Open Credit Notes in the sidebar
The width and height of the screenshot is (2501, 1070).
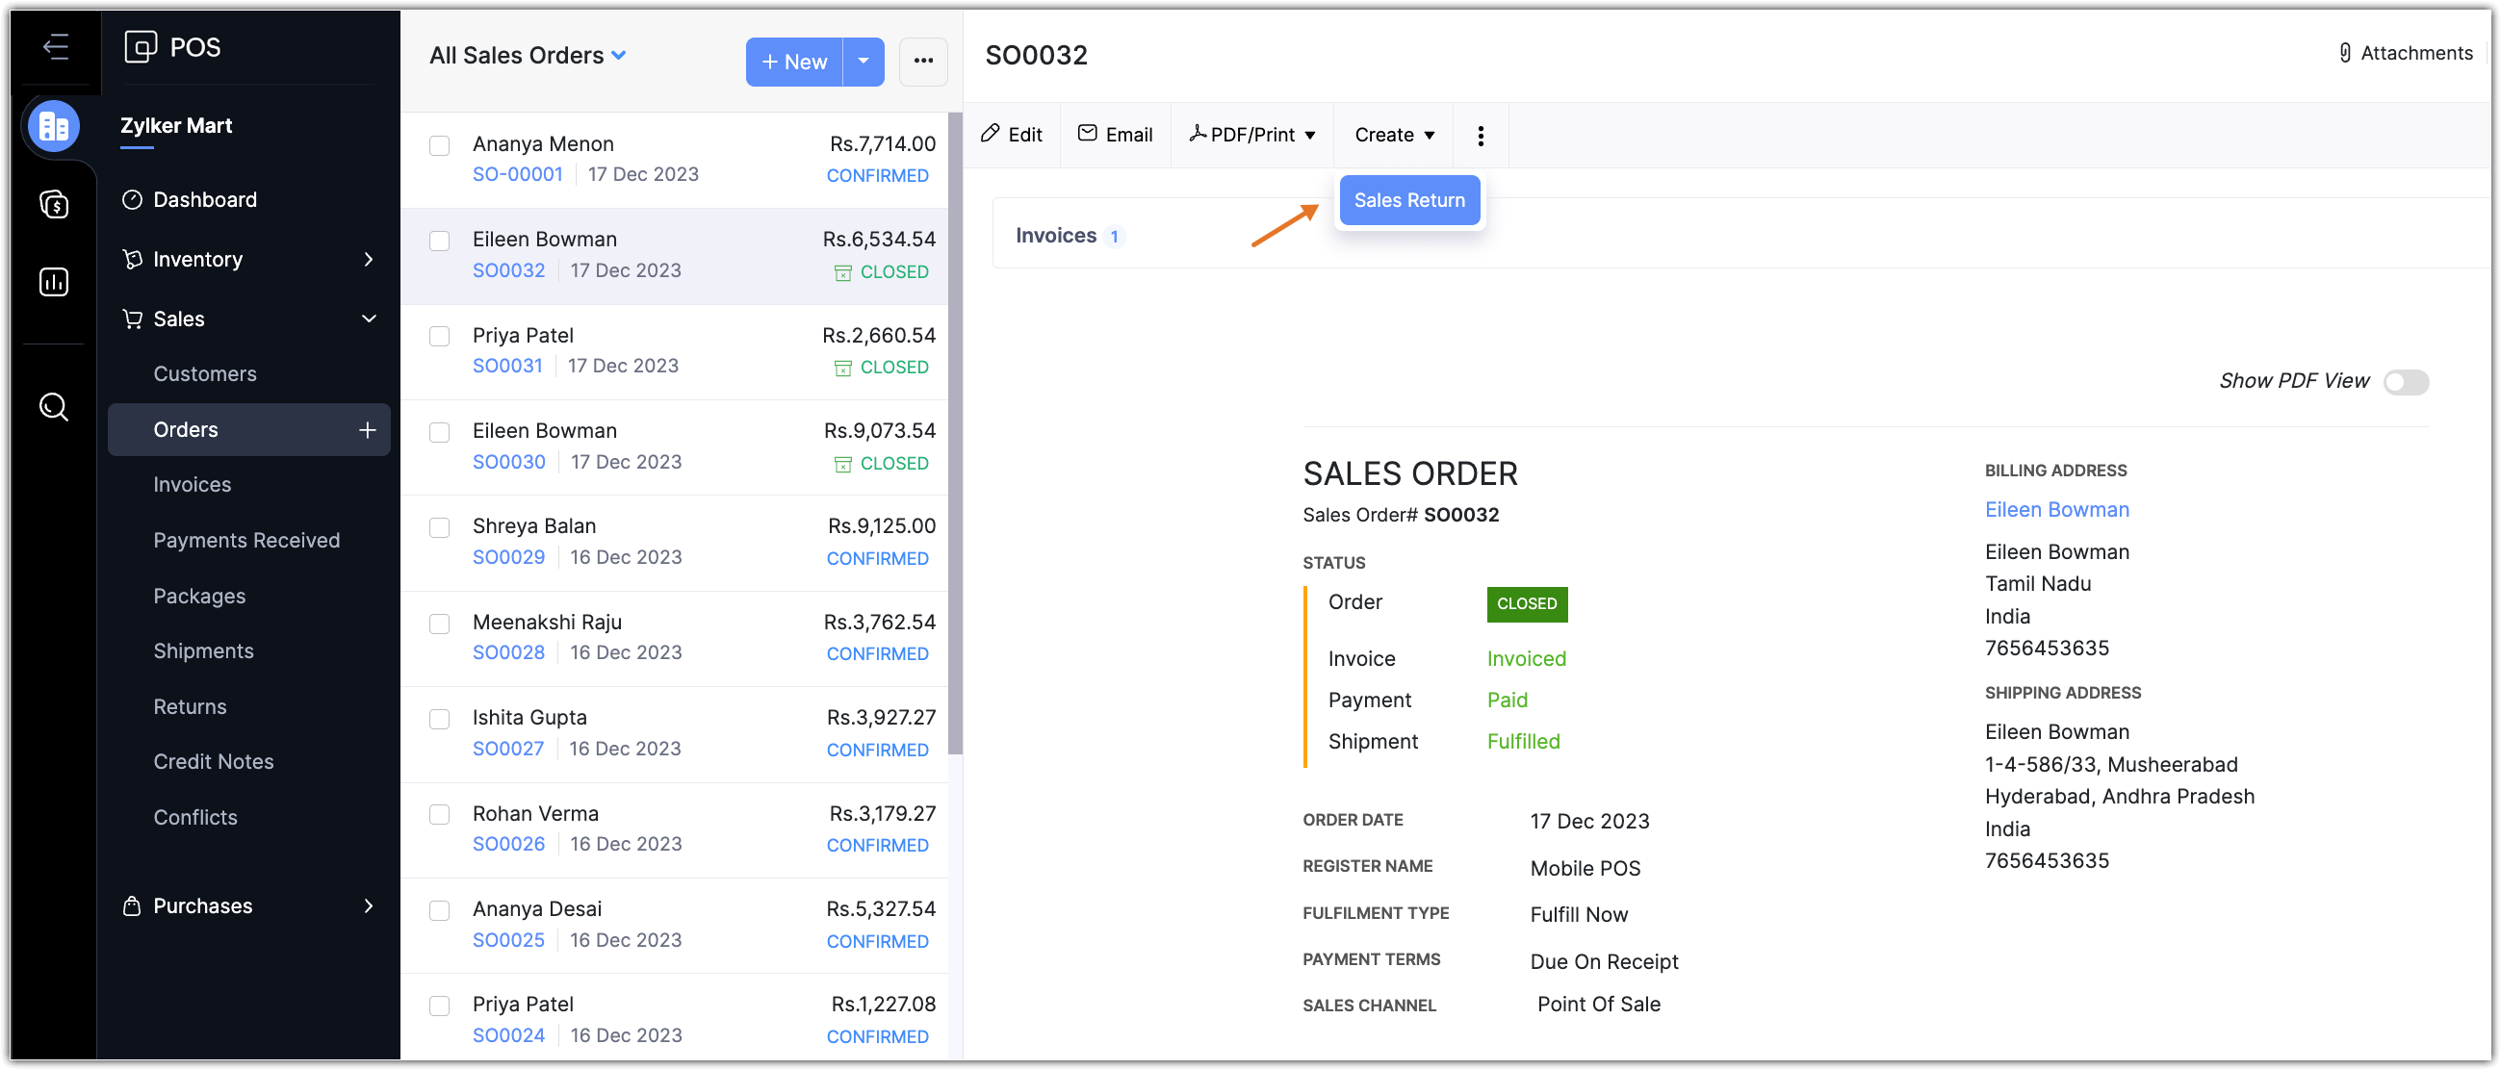point(214,761)
